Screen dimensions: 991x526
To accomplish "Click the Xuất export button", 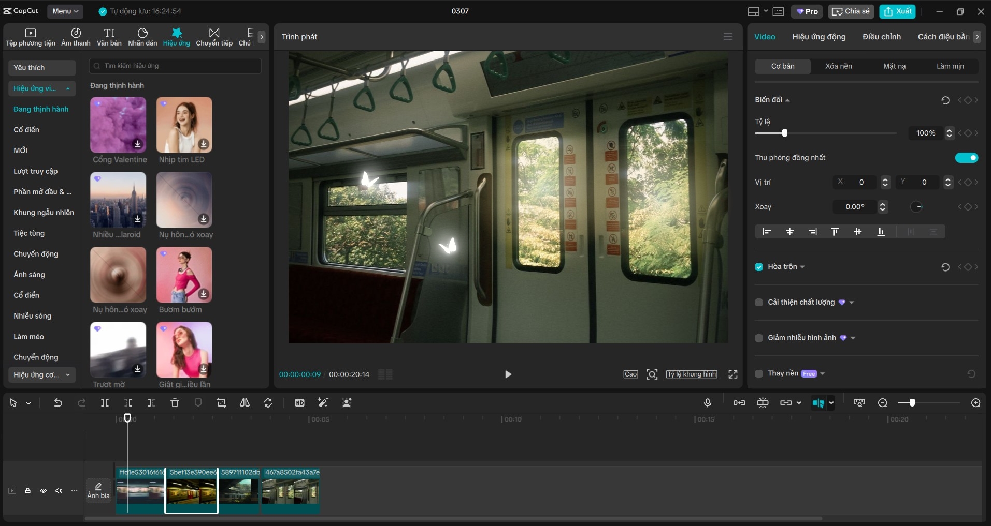I will pyautogui.click(x=898, y=11).
